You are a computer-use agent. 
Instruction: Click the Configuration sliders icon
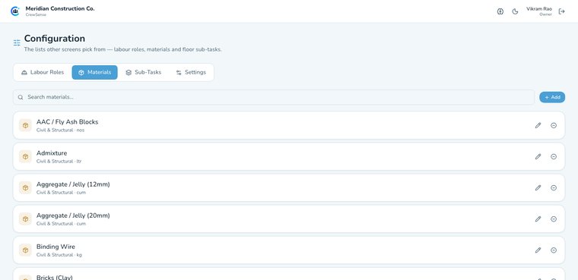click(x=17, y=42)
